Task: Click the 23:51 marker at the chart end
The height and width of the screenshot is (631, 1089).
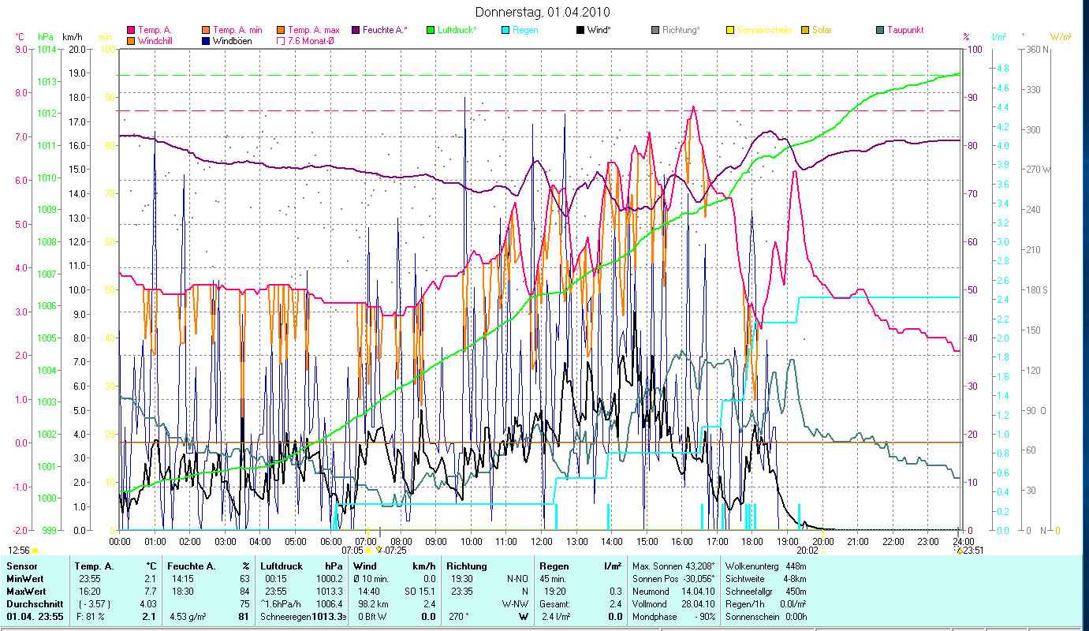Action: coord(958,550)
